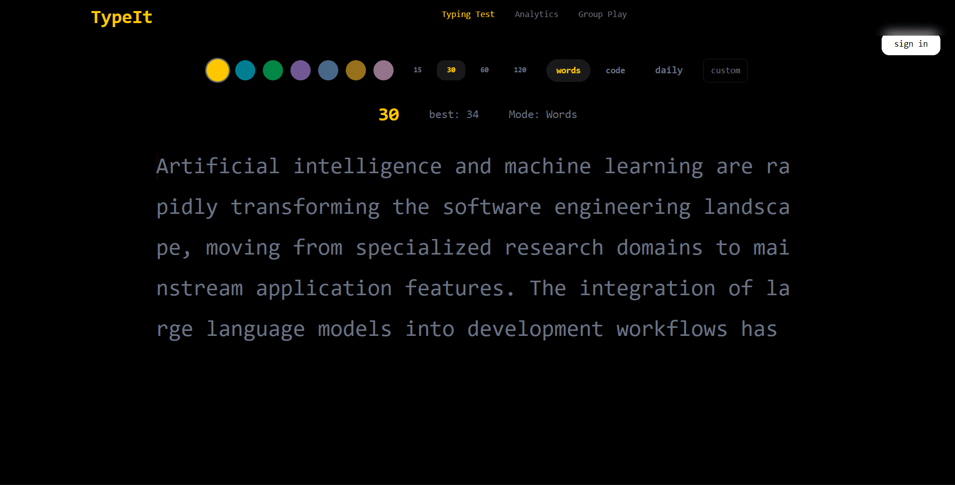Open the Typing Test tab

(468, 15)
